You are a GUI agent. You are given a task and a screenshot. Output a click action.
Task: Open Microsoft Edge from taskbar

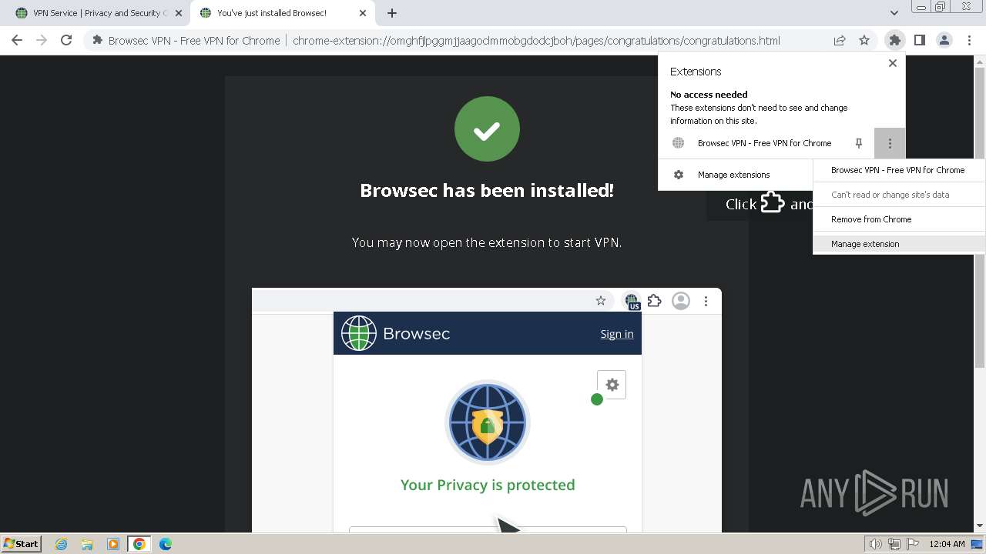(x=166, y=544)
